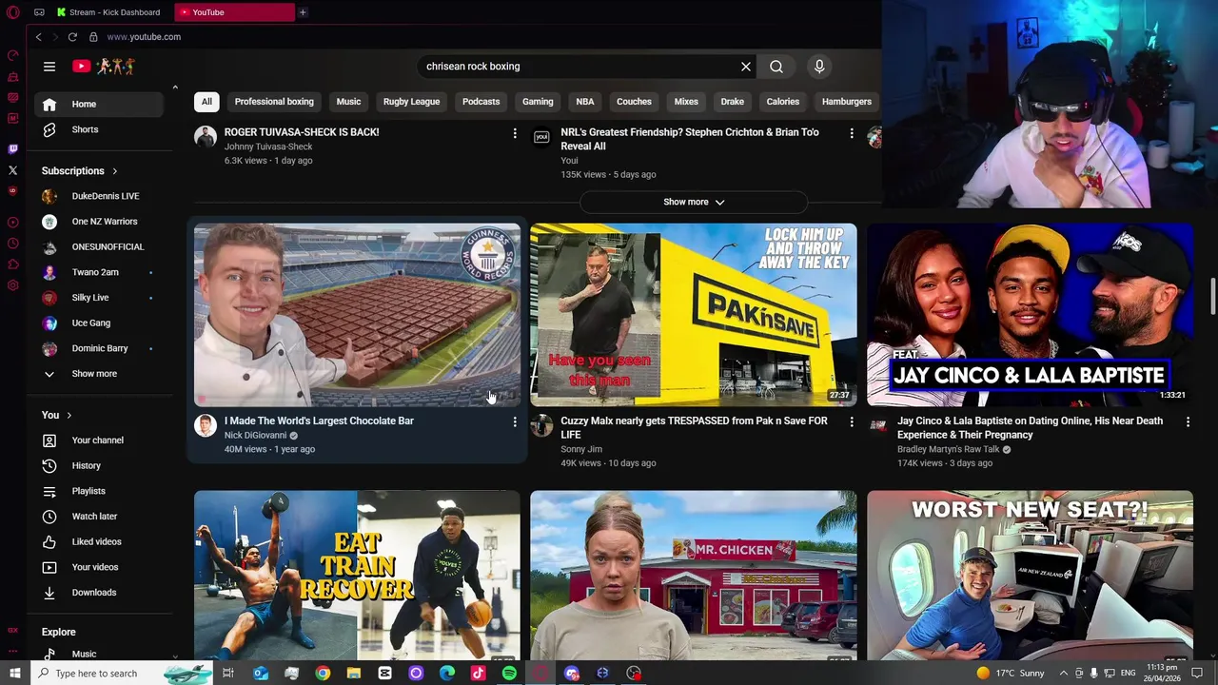The height and width of the screenshot is (685, 1218).
Task: Expand Subscriptions section chevron
Action: [115, 171]
